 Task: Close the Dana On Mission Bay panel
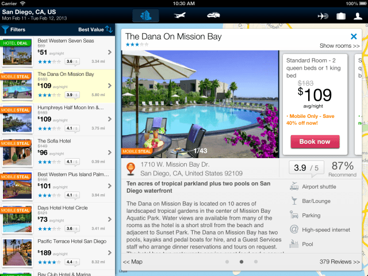tap(354, 36)
